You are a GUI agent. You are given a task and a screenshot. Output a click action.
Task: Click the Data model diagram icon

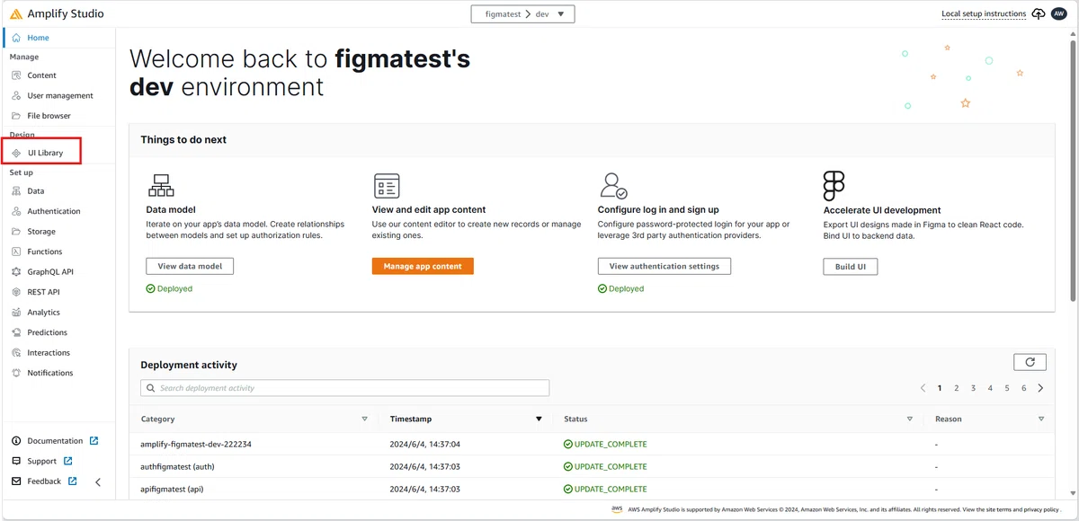pos(160,186)
